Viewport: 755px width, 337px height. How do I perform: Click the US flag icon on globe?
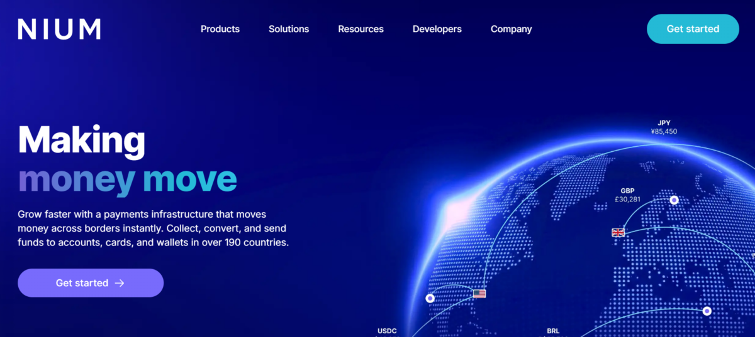pyautogui.click(x=479, y=293)
